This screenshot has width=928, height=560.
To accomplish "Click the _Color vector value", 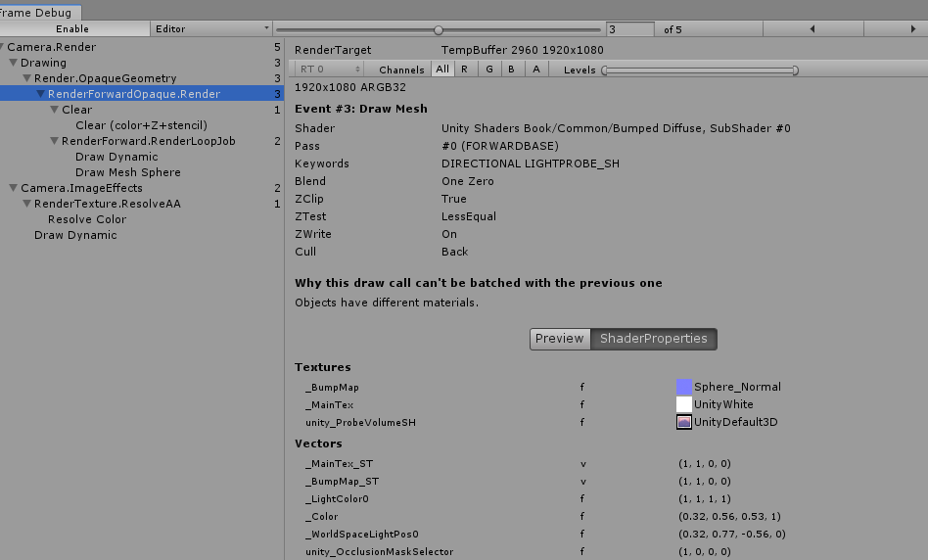I will (729, 516).
